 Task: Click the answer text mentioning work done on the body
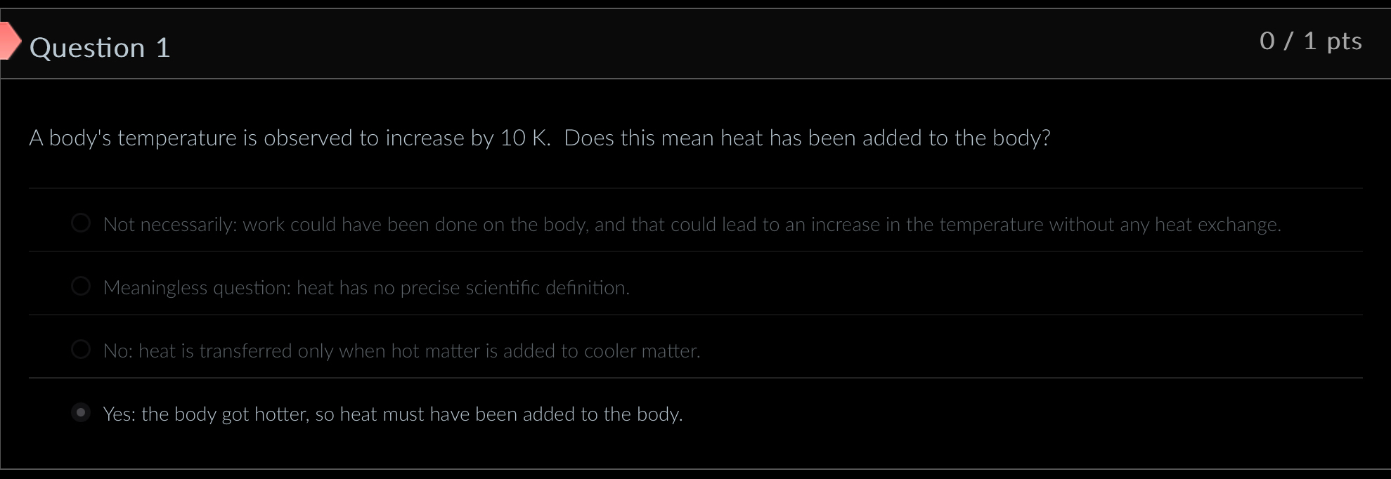click(692, 225)
